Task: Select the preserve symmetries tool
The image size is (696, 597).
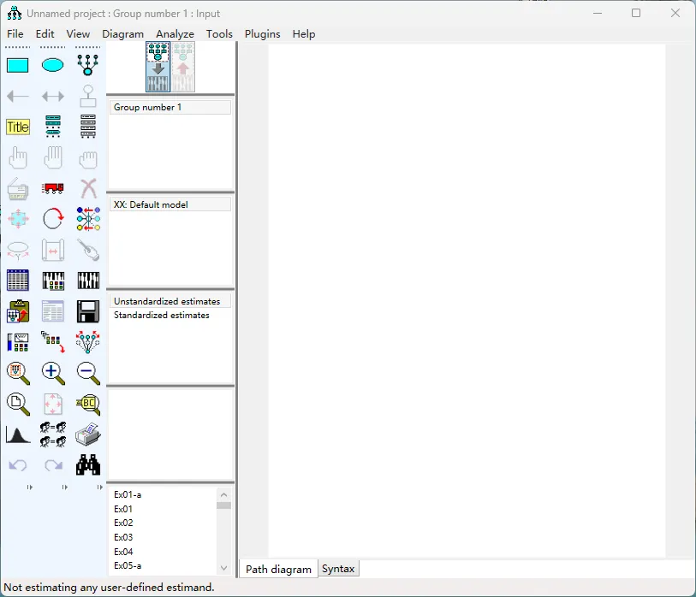Action: pyautogui.click(x=88, y=342)
